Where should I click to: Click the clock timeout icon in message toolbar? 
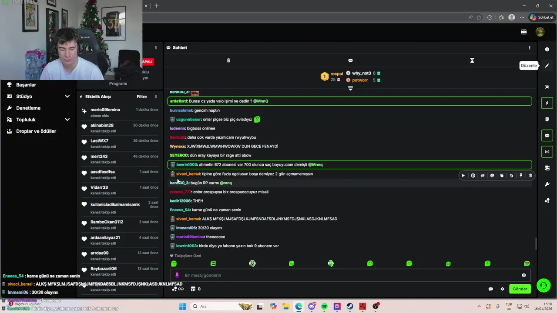pos(473,176)
